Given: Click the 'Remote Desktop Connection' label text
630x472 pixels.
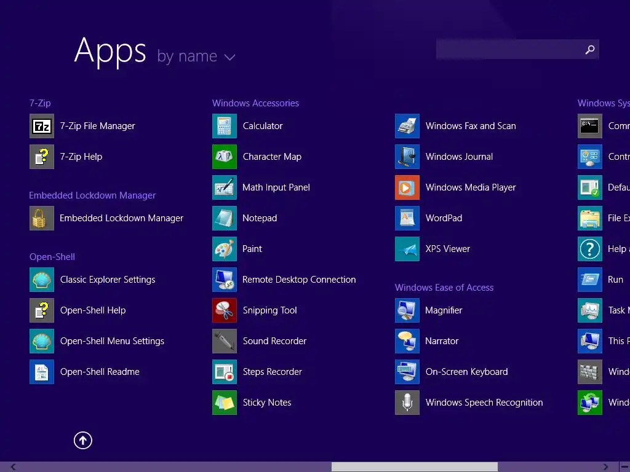Looking at the screenshot, I should 300,280.
